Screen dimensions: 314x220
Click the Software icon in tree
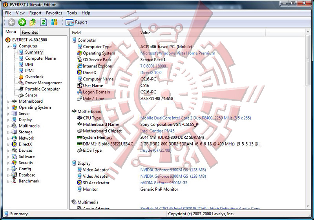point(14,156)
